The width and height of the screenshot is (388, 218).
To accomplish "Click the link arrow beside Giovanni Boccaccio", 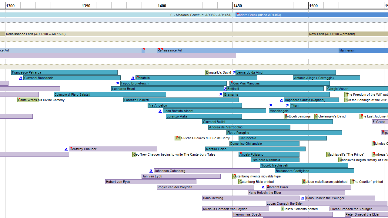I will [x=21, y=78].
